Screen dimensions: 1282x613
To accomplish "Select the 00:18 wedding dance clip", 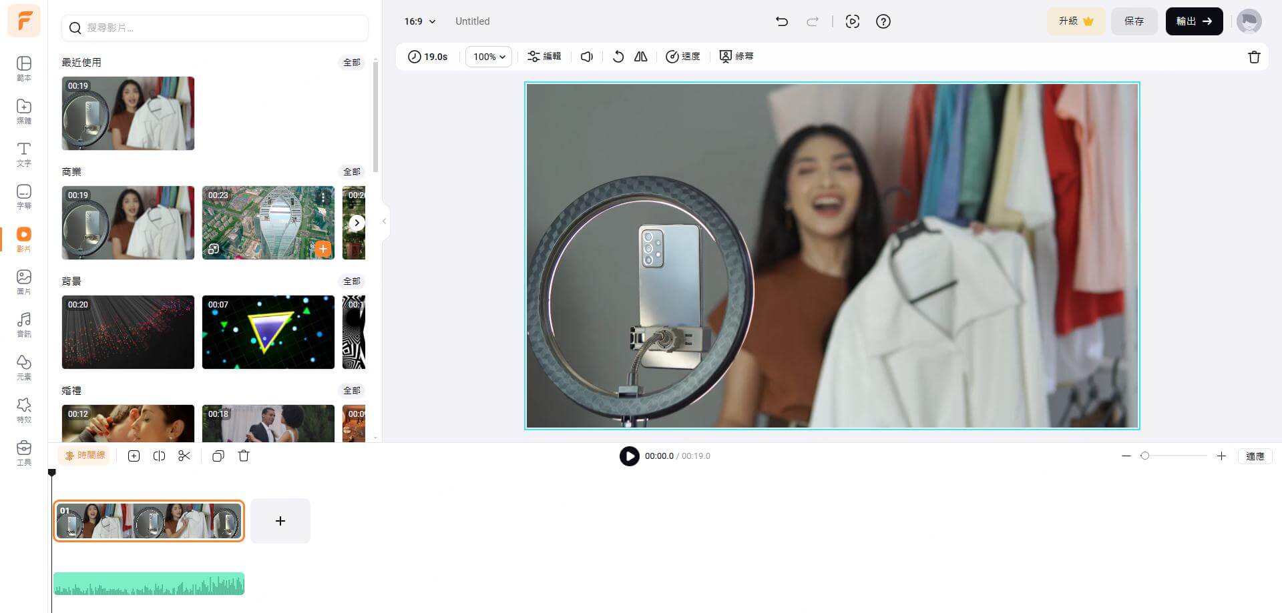I will click(x=268, y=424).
